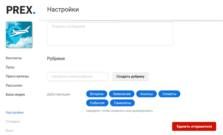Visit the Блог link
Viewport: 223px width, 135px height.
tap(10, 131)
